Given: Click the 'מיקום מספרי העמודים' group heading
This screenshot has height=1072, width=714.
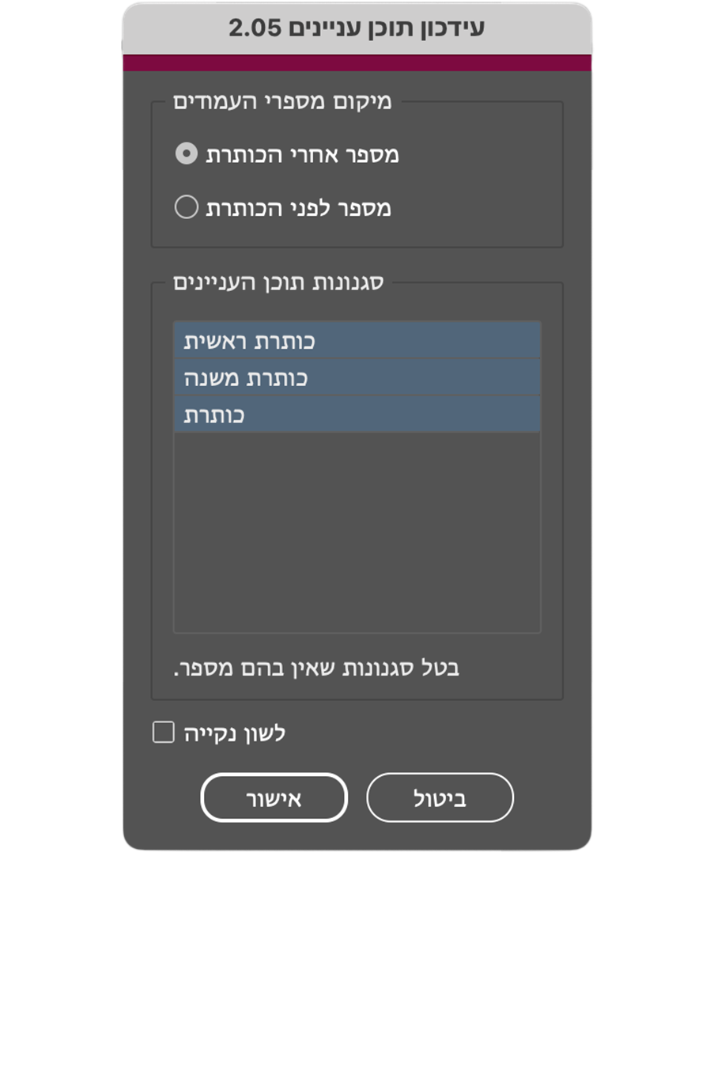Looking at the screenshot, I should pos(282,102).
